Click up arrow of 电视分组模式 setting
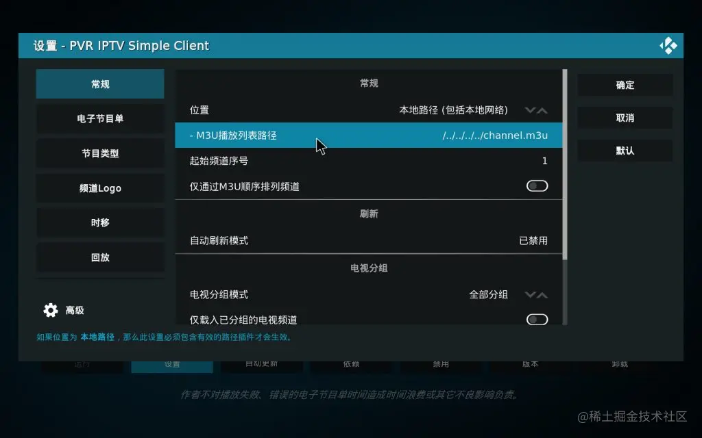Image resolution: width=702 pixels, height=438 pixels. tap(542, 294)
